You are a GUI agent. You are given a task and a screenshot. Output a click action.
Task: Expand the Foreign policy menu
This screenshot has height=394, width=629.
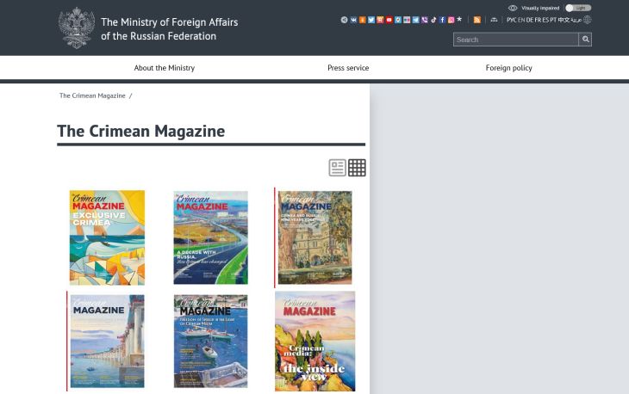pos(508,67)
